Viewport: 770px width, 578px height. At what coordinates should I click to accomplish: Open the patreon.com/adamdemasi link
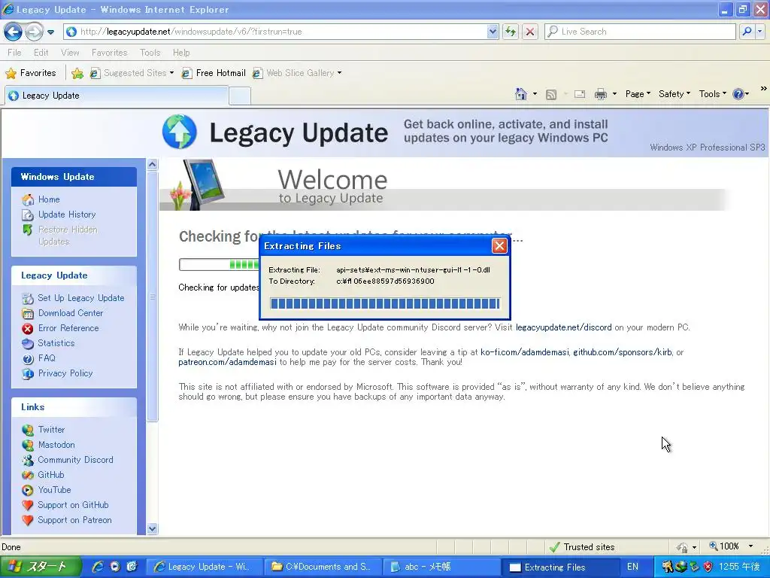[x=227, y=362]
